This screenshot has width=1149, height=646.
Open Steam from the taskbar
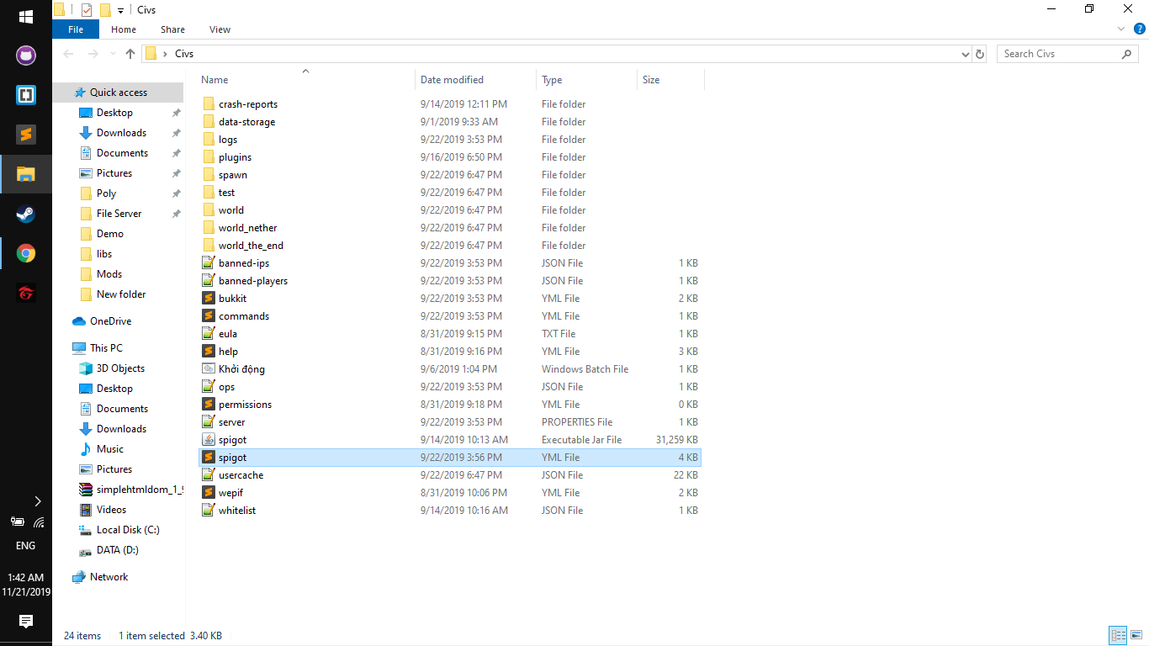pos(25,214)
